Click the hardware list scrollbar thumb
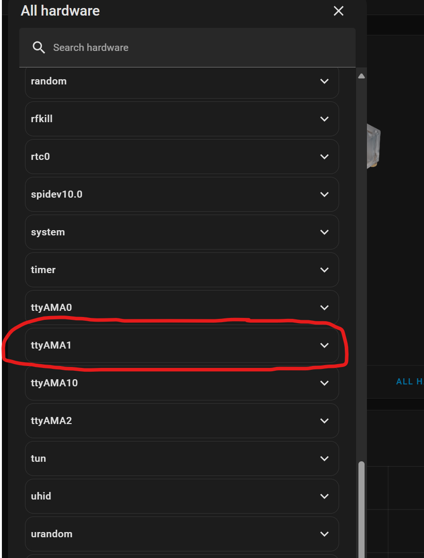Image resolution: width=424 pixels, height=558 pixels. (361, 509)
